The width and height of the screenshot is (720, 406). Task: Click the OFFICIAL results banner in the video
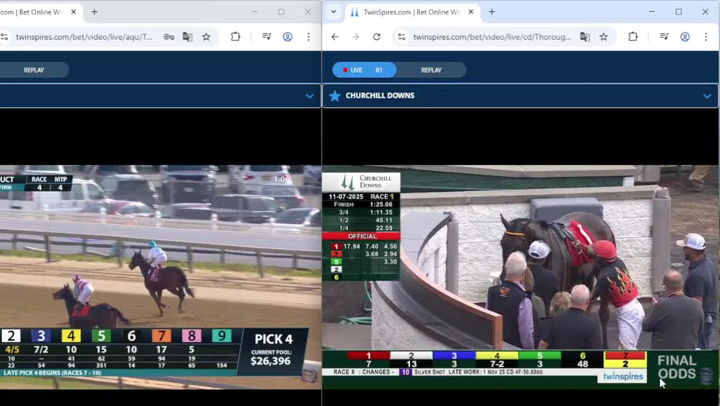click(362, 236)
